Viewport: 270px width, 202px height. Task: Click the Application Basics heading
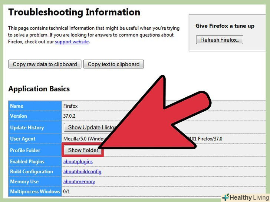click(39, 89)
